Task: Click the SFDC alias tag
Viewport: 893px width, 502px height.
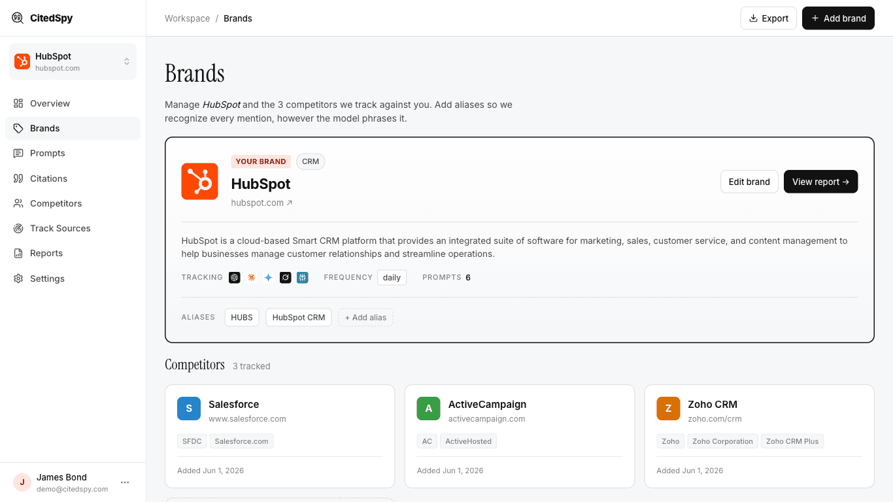Action: coord(192,441)
